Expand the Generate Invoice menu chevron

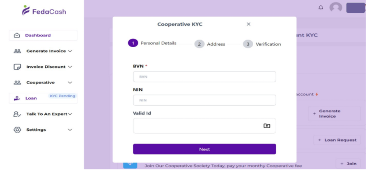pyautogui.click(x=70, y=51)
